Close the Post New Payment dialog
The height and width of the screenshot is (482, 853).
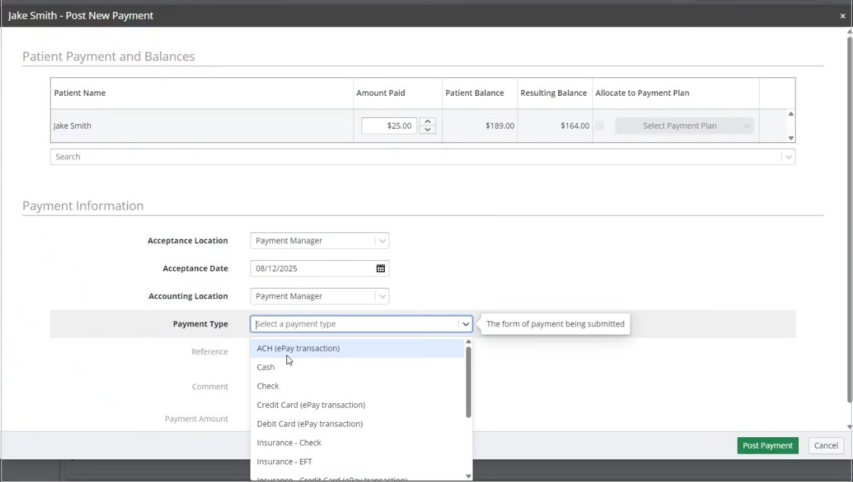click(x=842, y=16)
